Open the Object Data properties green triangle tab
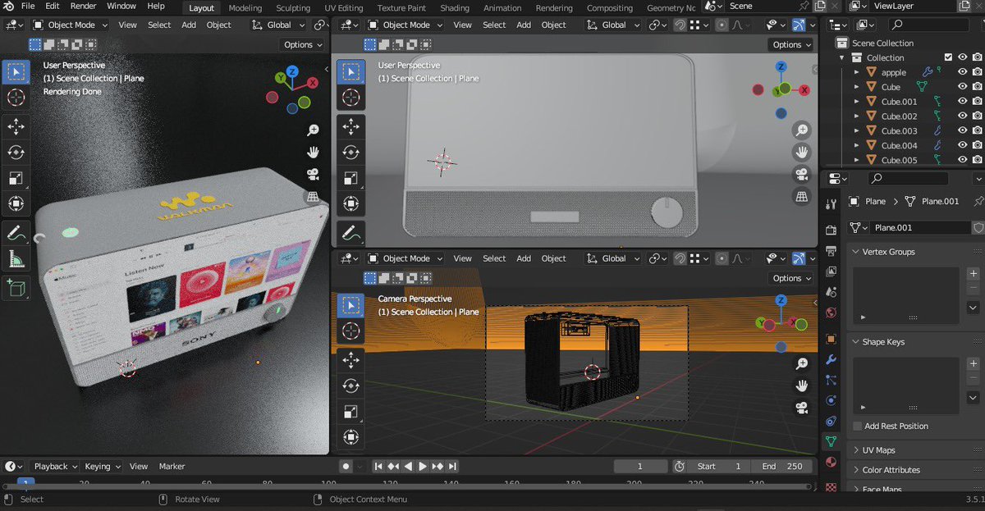 (831, 441)
